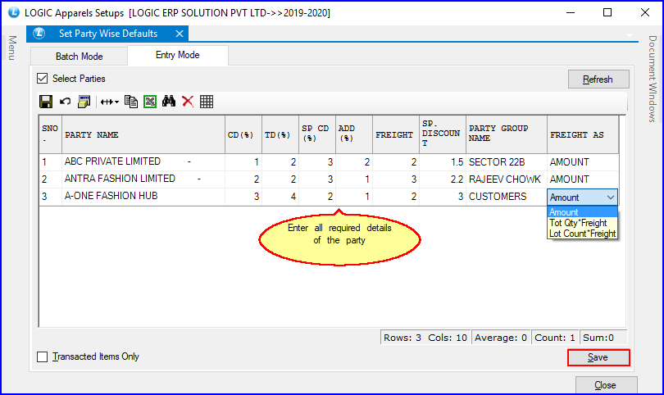Open the Menu side panel
The height and width of the screenshot is (395, 664).
point(12,48)
